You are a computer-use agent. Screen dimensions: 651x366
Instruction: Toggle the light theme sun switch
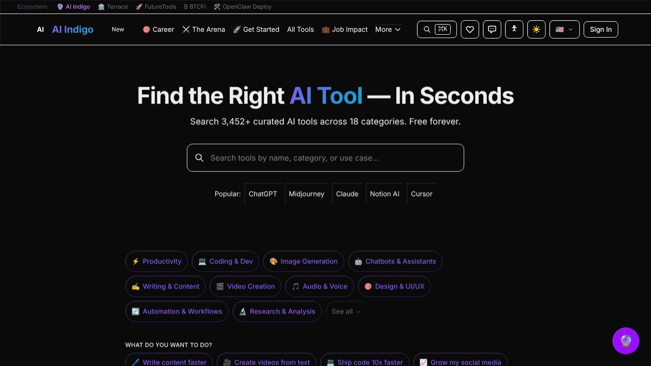click(536, 29)
